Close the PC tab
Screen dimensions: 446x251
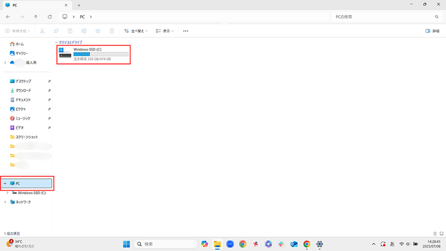coord(66,5)
